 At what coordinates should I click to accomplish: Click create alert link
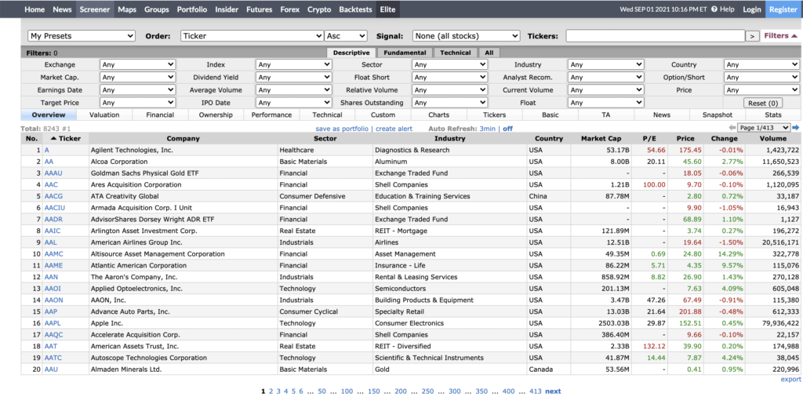coord(394,129)
